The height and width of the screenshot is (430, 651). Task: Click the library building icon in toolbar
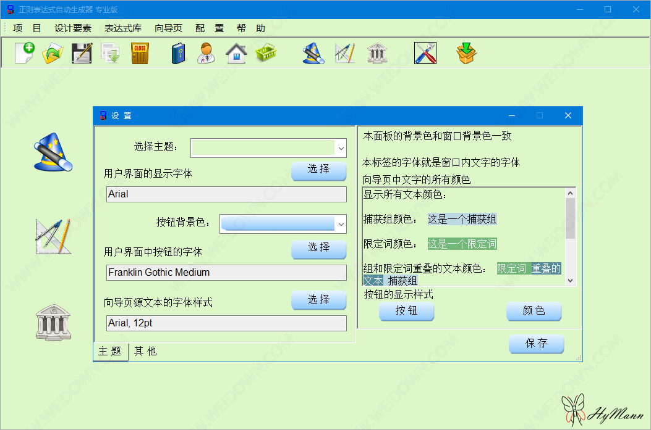377,53
